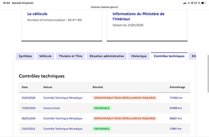Go to the Historique tab
This screenshot has width=209, height=137.
139,56
